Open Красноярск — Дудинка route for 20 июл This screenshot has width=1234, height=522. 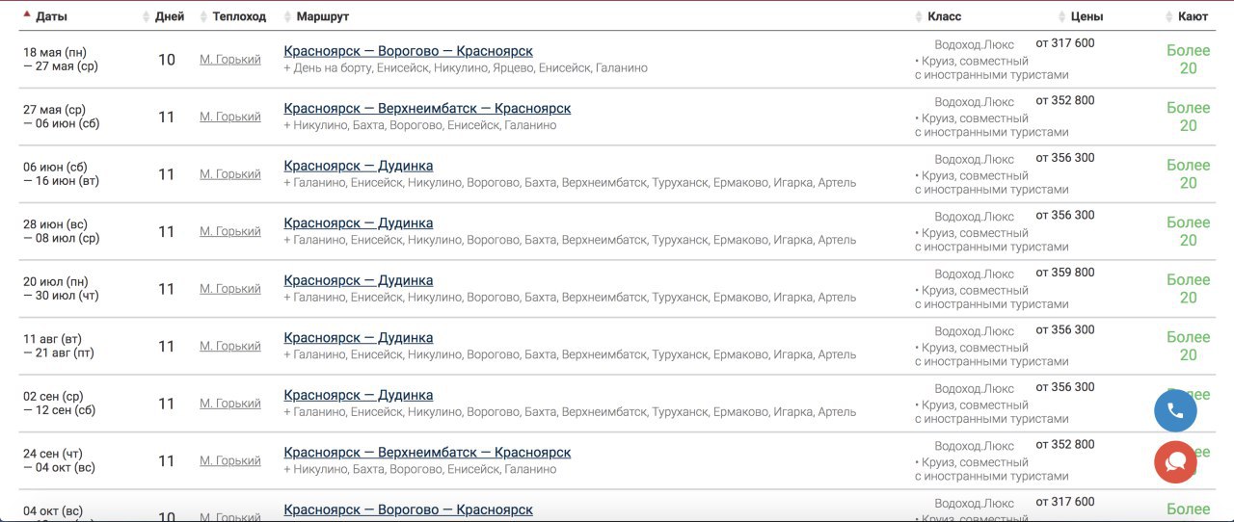tap(359, 280)
